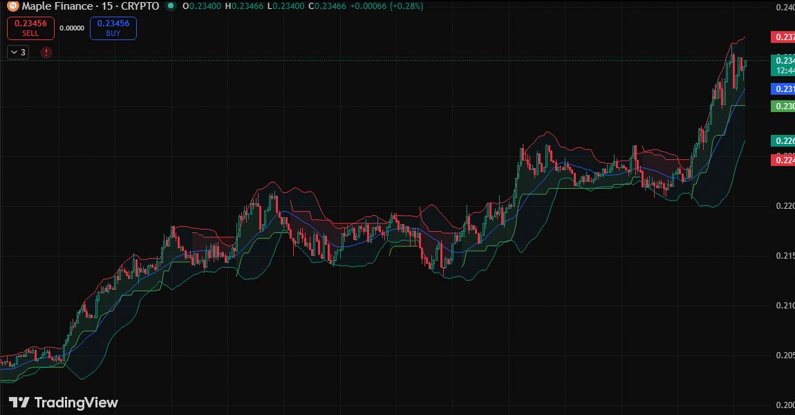This screenshot has height=415, width=795.
Task: Click the 0.00000 spread value
Action: (72, 28)
